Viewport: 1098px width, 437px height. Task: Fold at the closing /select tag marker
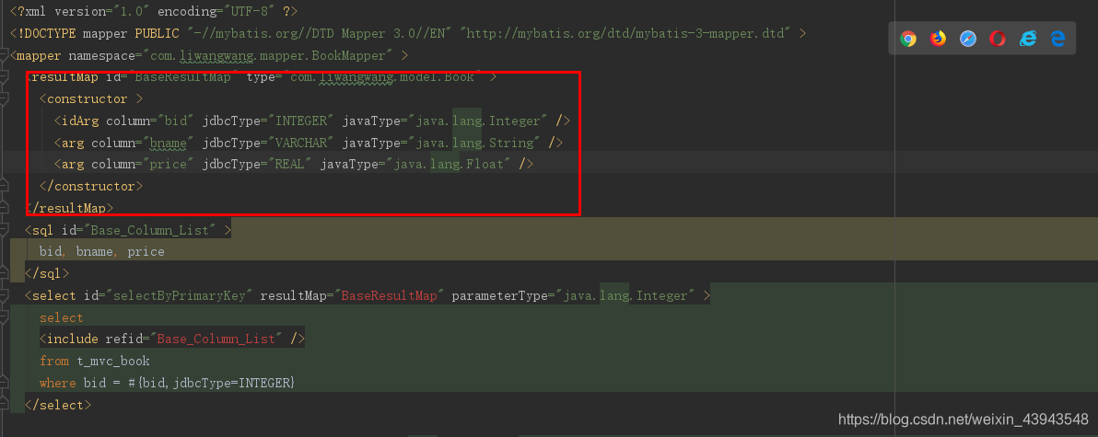coord(4,405)
